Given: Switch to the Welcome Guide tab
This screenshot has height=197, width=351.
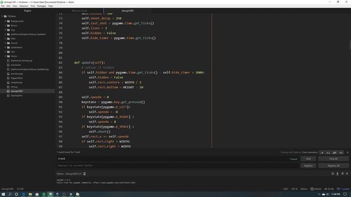Looking at the screenshot, I should 79,11.
